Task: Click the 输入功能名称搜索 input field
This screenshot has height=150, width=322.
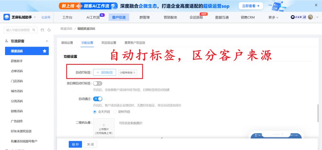Action: tap(21, 30)
